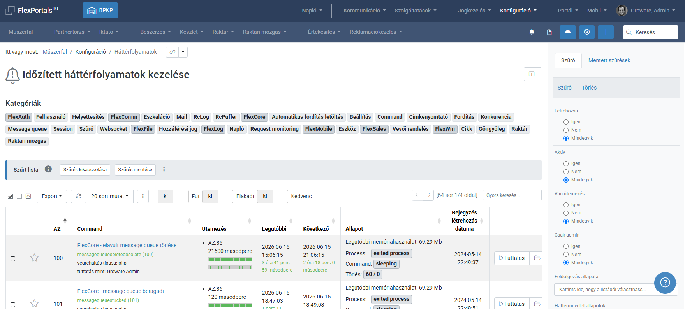Open the round help question mark button
Viewport: 685px width, 309px height.
click(x=665, y=283)
